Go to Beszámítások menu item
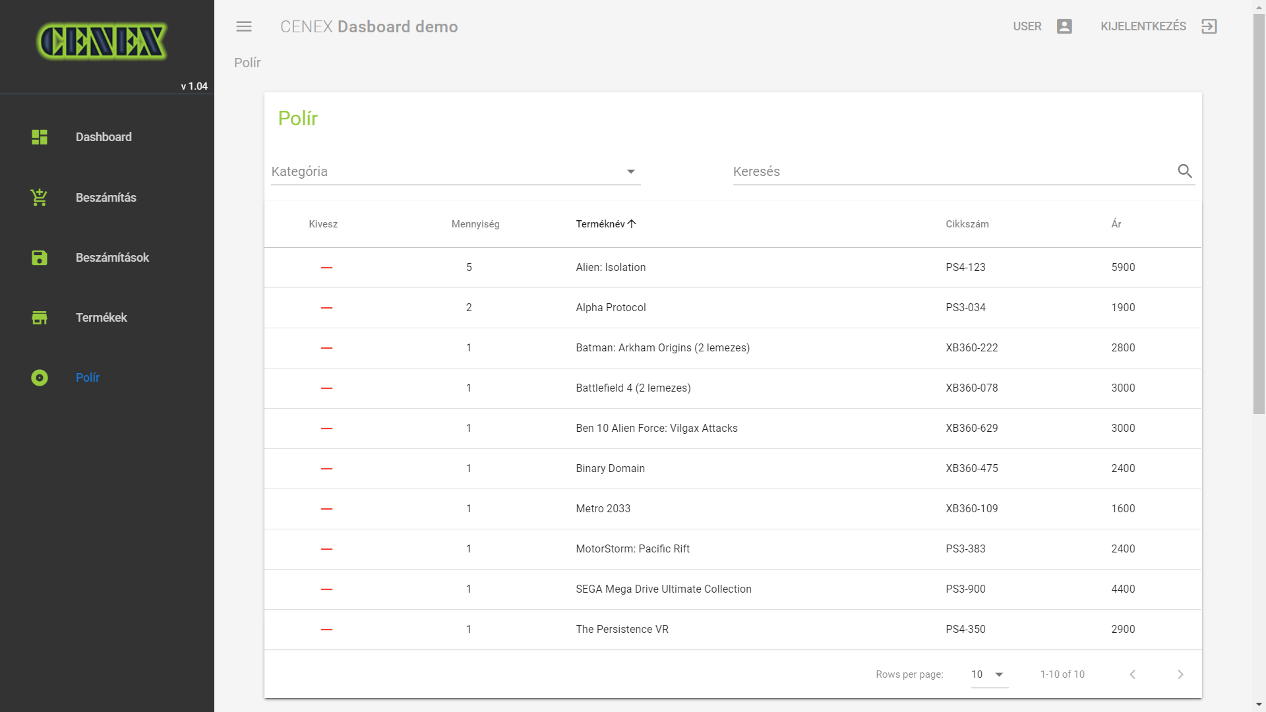The width and height of the screenshot is (1266, 712). [112, 258]
